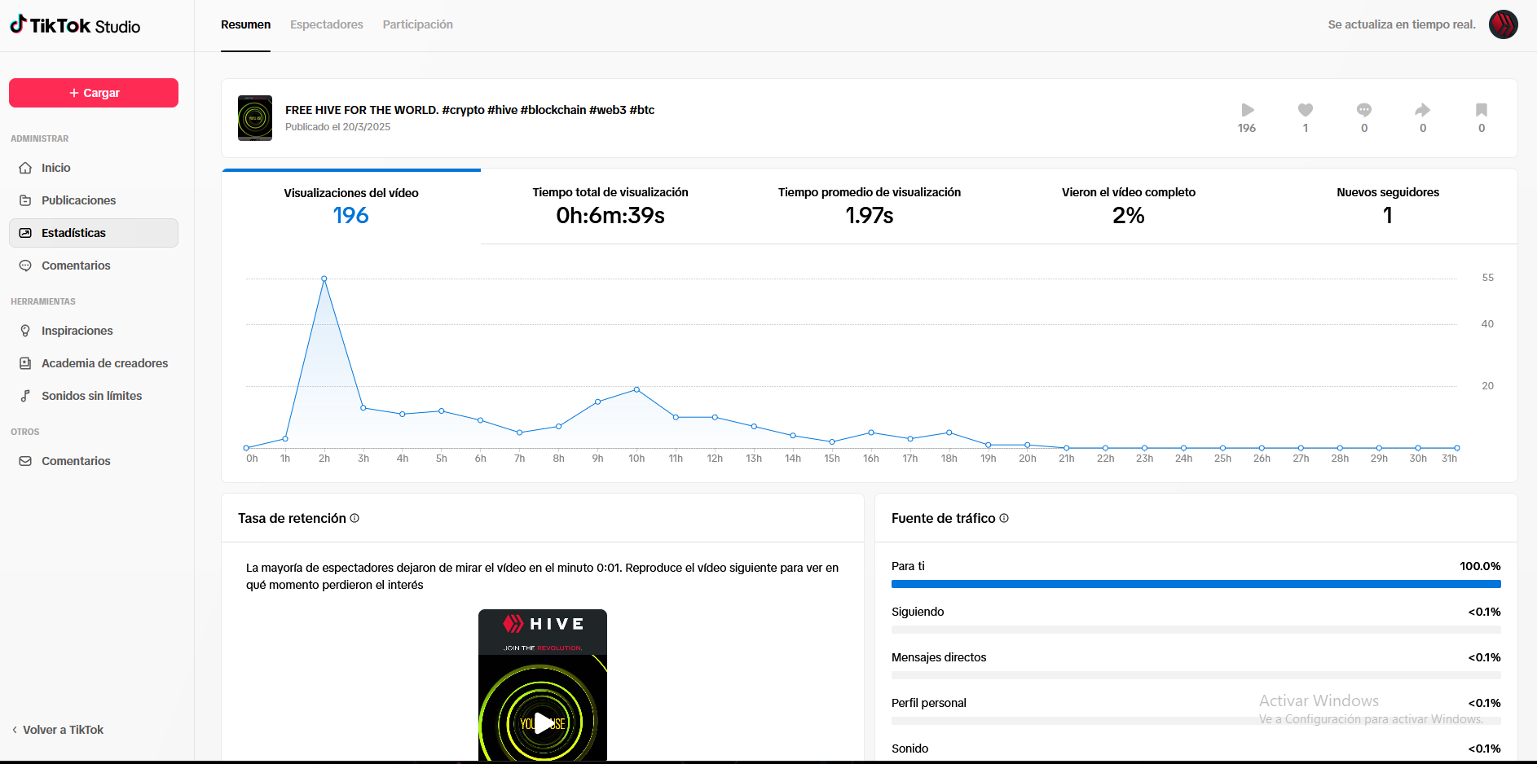Click Volver a TikTok link
1537x764 pixels.
pos(63,730)
